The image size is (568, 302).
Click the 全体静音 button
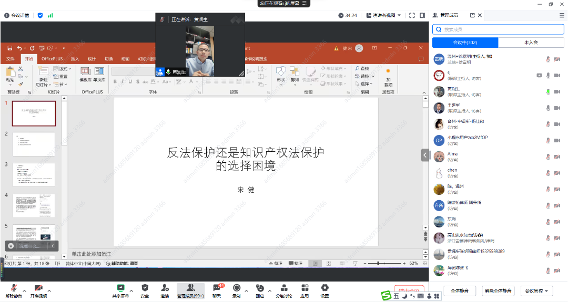pos(460,290)
